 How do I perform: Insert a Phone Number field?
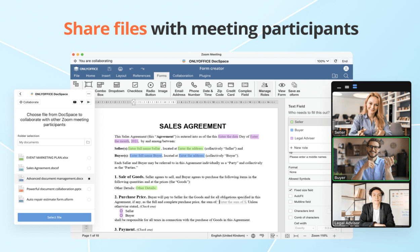(194, 88)
